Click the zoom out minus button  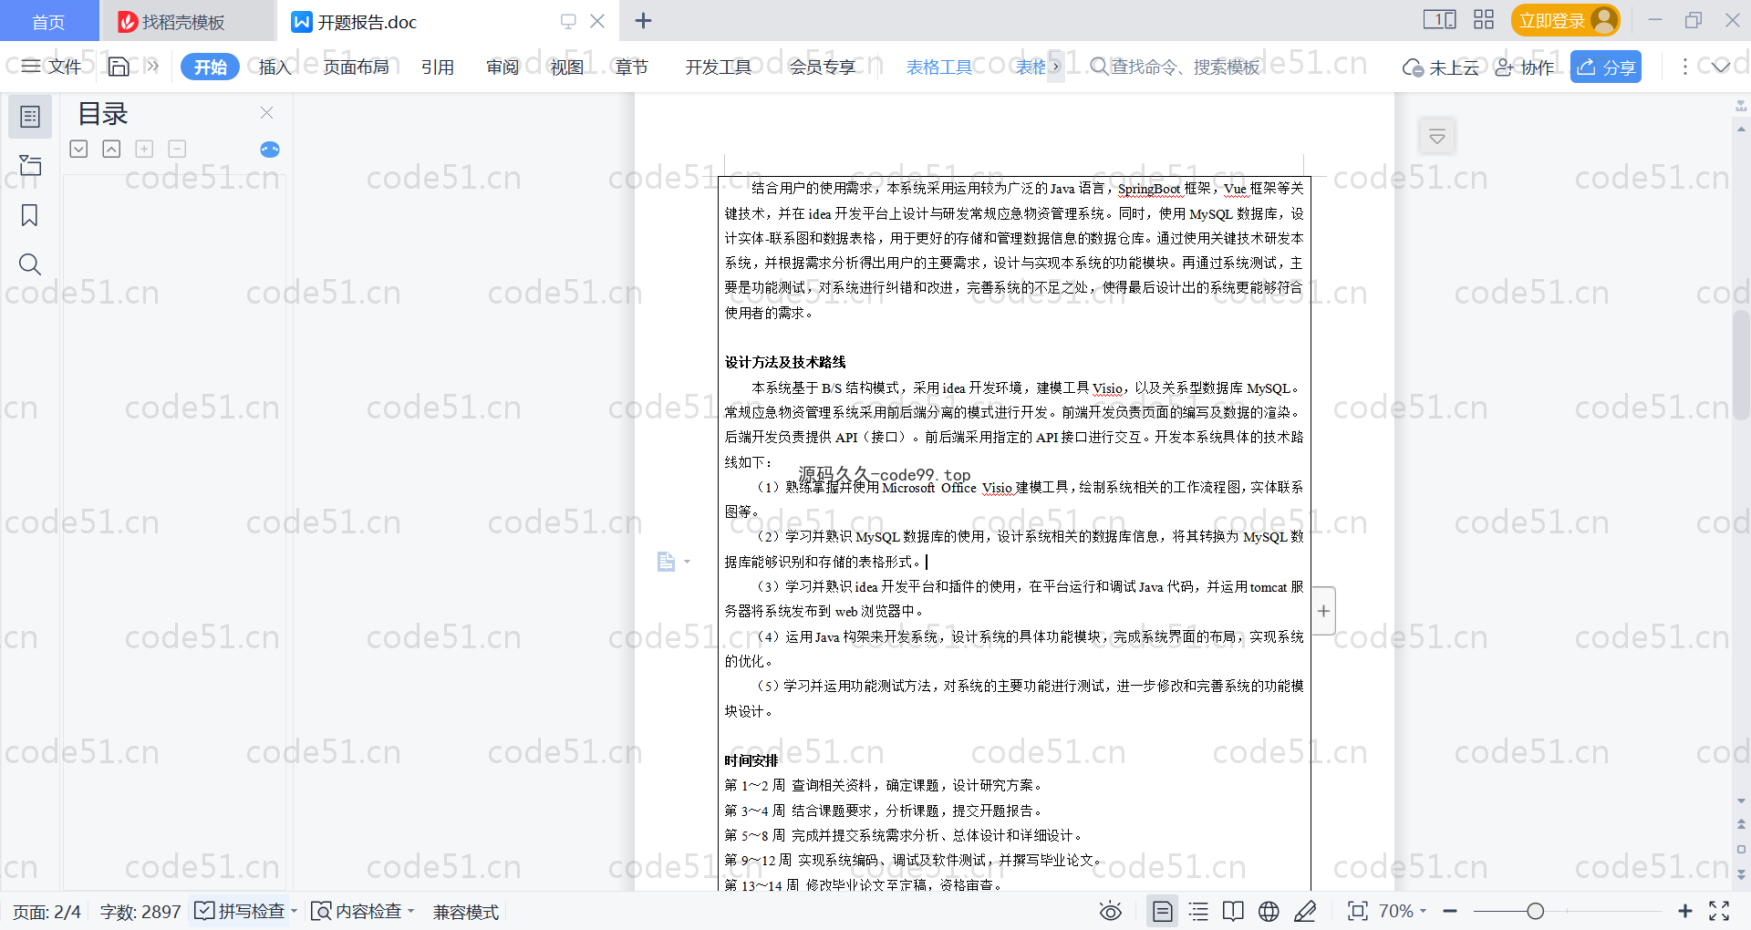(1450, 911)
